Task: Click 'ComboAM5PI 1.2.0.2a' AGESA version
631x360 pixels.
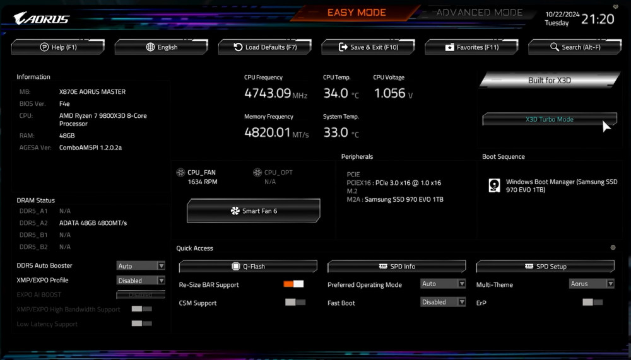Action: point(90,148)
